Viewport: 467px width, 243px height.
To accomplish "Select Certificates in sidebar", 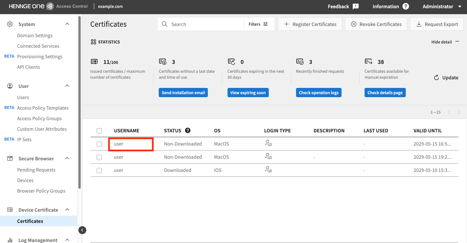I will coord(39,221).
